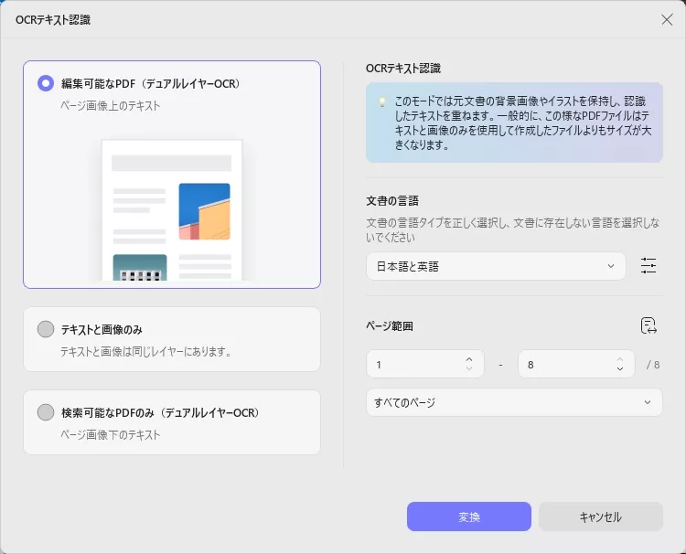Click the ページ画像下のテキスト description

[110, 434]
